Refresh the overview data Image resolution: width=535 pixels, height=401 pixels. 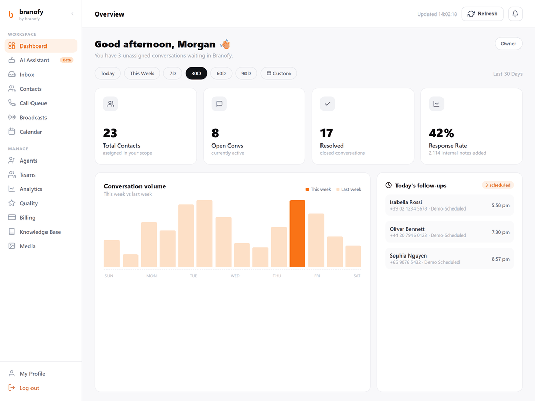(x=482, y=14)
